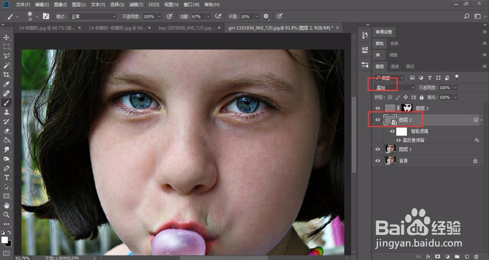Select the Brush tool in left toolbar
This screenshot has width=489, height=260.
tap(6, 103)
